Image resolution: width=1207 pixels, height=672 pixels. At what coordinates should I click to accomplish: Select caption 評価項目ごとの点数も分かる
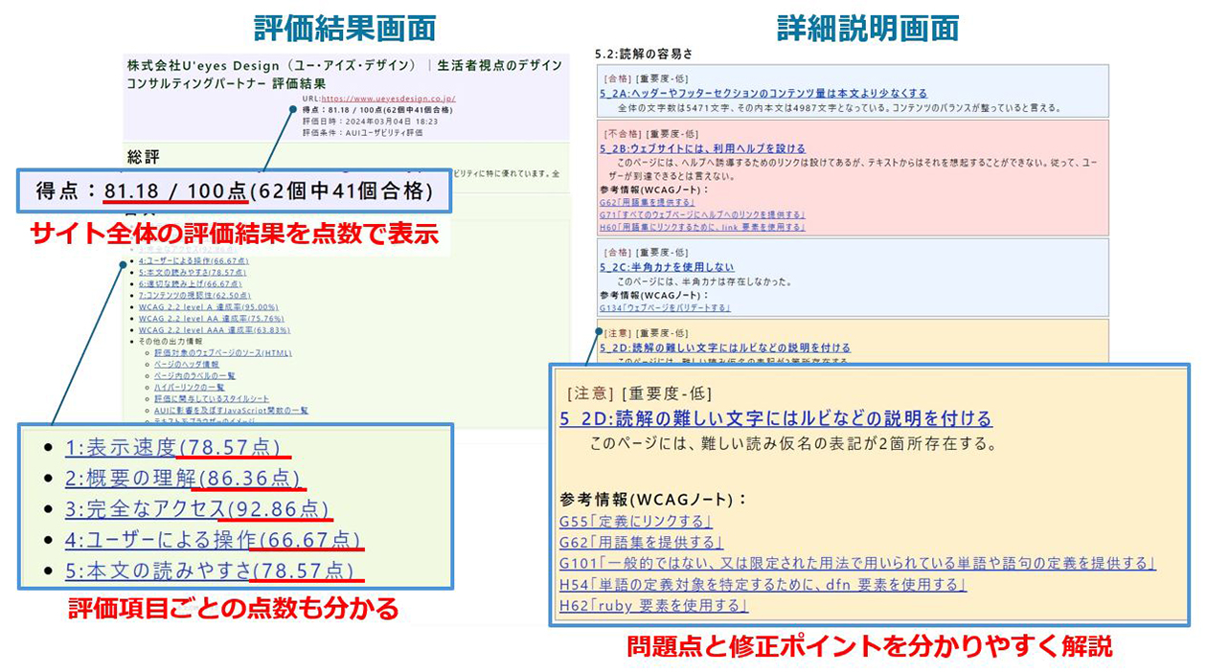(x=234, y=609)
